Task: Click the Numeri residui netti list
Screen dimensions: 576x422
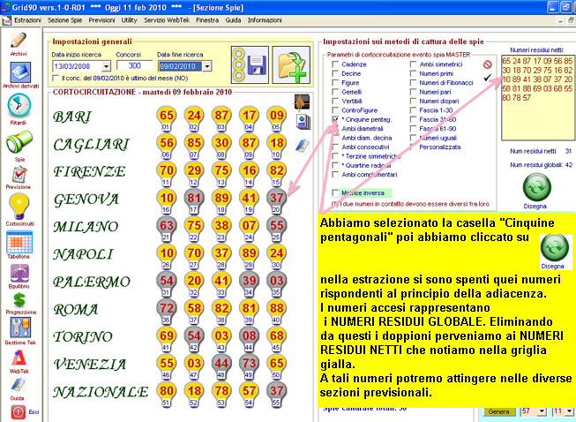Action: 537,98
